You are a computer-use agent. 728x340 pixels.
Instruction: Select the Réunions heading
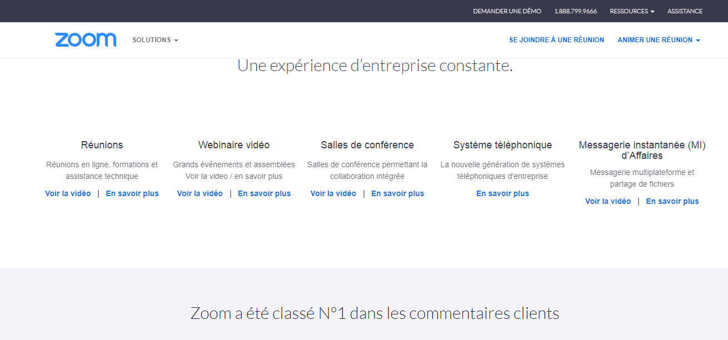(x=102, y=145)
